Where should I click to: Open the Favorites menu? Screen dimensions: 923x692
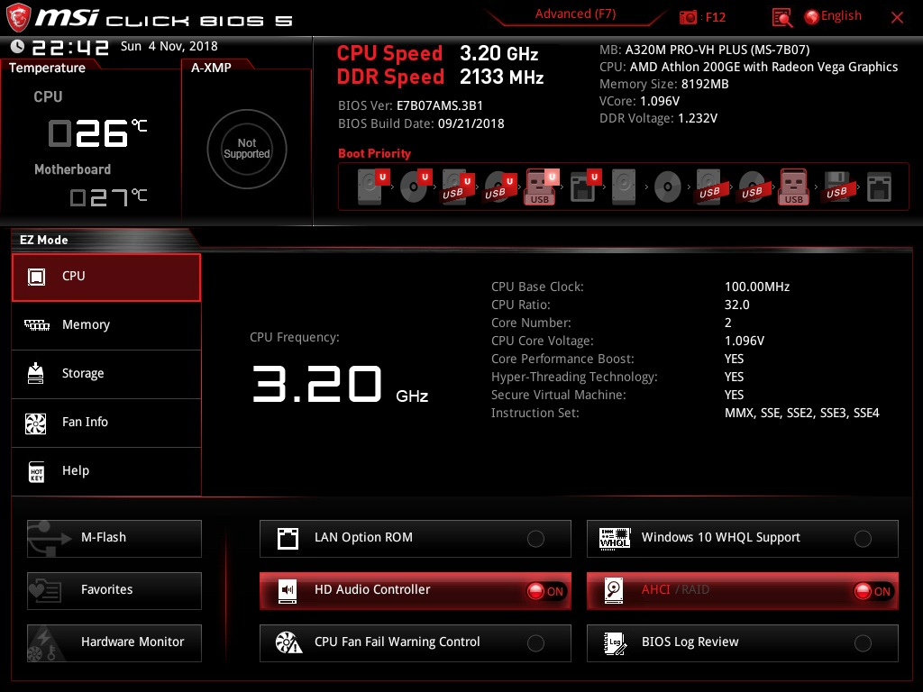(x=114, y=591)
